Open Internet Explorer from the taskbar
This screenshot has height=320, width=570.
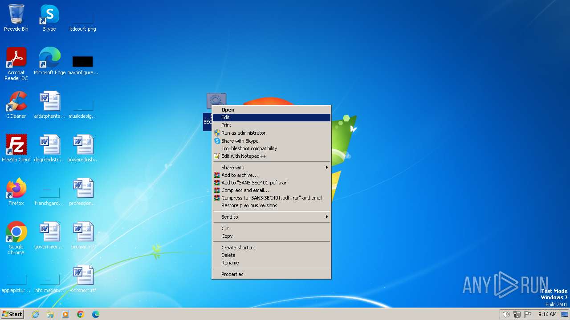pos(35,314)
